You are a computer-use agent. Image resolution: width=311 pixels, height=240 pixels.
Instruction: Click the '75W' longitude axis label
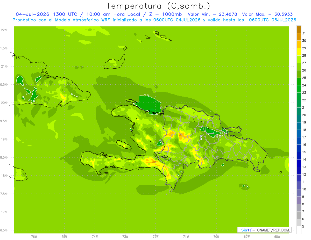click(64, 237)
